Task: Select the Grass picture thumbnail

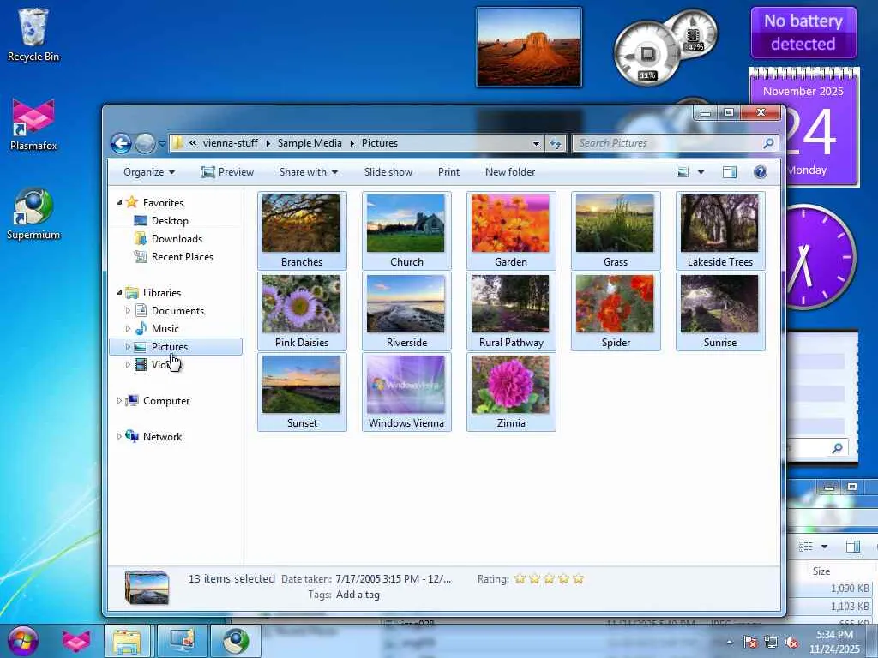Action: click(x=616, y=230)
